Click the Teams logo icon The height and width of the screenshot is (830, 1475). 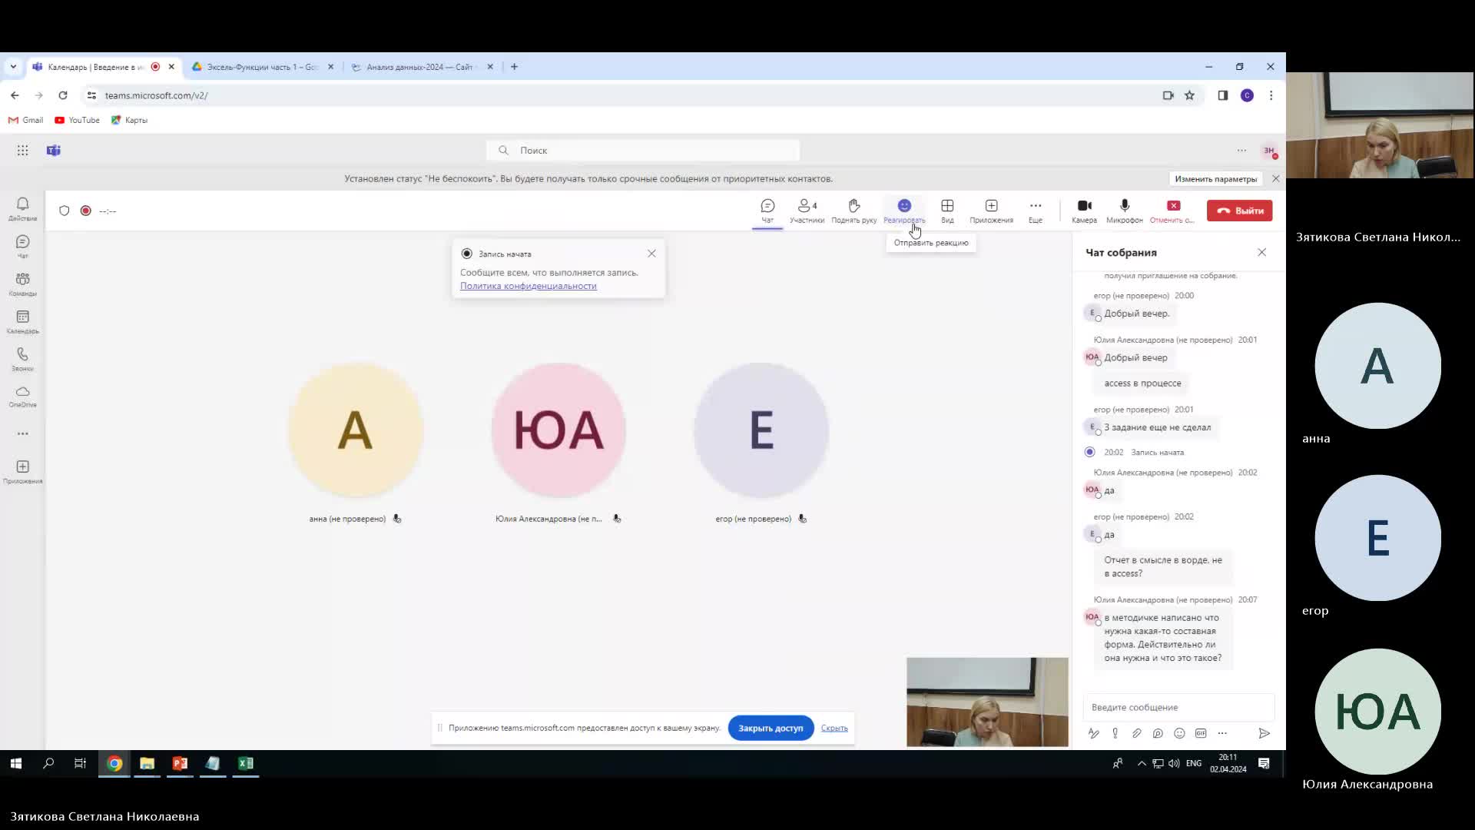53,151
